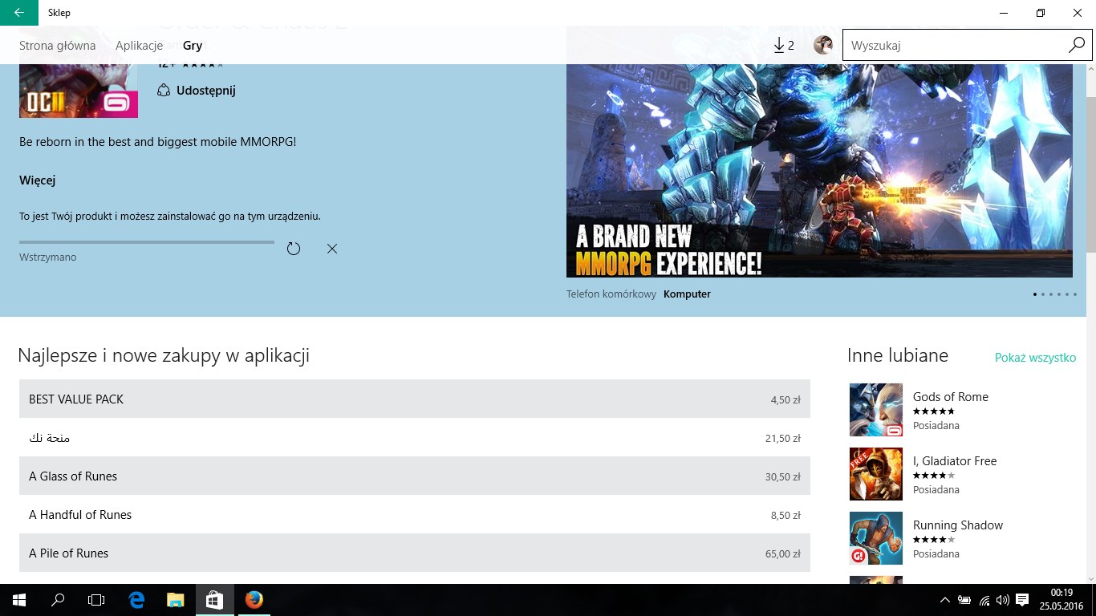Click the Wstrzymano status text
Image resolution: width=1096 pixels, height=616 pixels.
click(x=48, y=257)
